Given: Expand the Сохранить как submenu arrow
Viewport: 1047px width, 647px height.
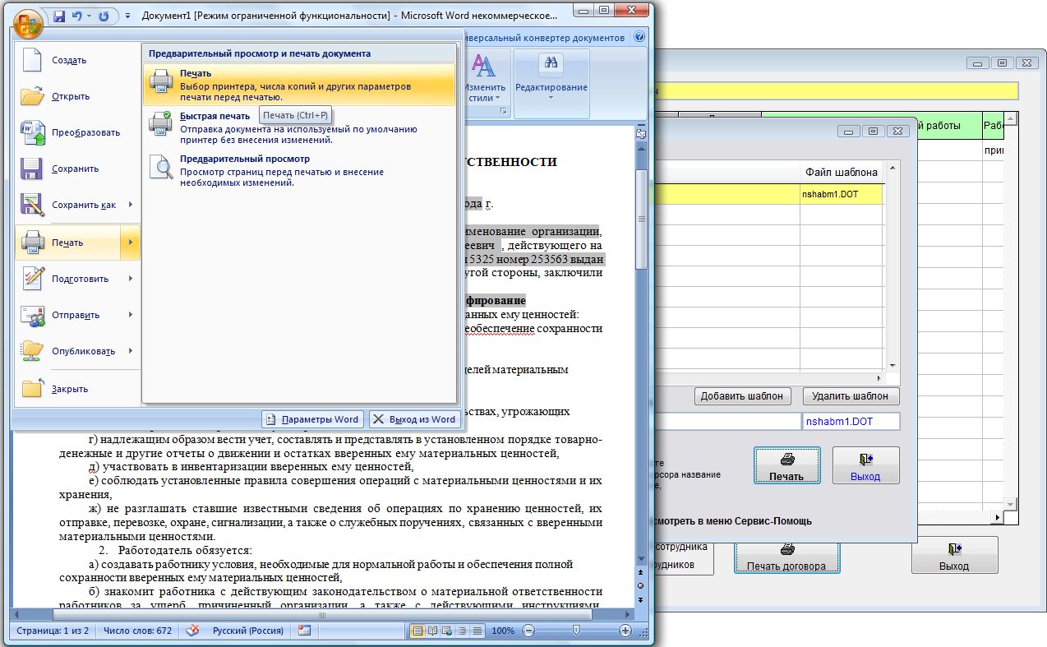Looking at the screenshot, I should (x=131, y=205).
